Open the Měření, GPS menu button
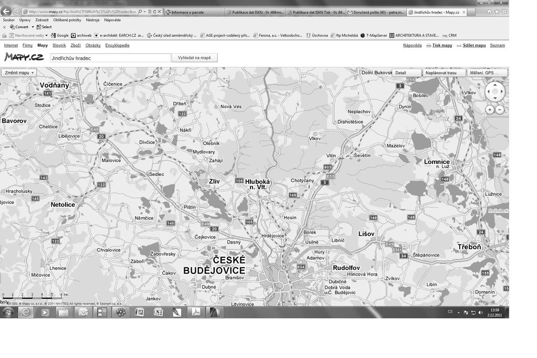This screenshot has height=358, width=537. point(487,72)
